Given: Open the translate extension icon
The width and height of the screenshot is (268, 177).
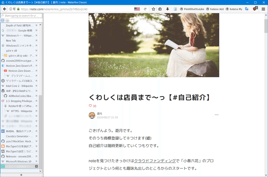Looking at the screenshot, I should (247, 9).
